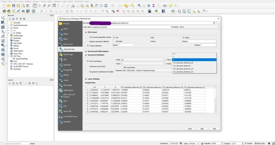Check the Semicolon delimiter checkbox
Viewport: 275px width, 145px height.
pos(114,41)
